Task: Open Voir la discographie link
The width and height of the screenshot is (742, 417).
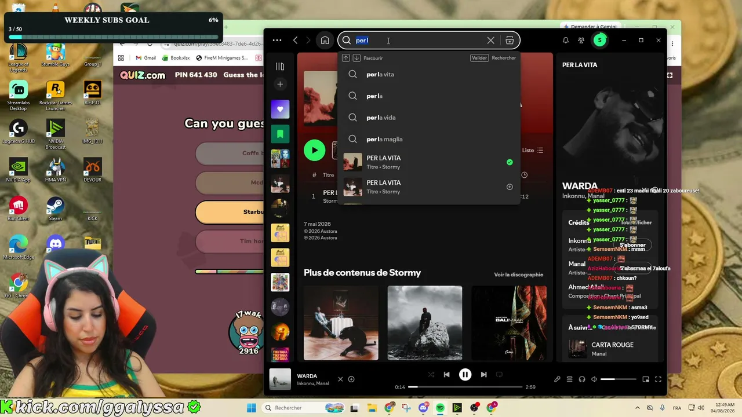Action: coord(519,275)
